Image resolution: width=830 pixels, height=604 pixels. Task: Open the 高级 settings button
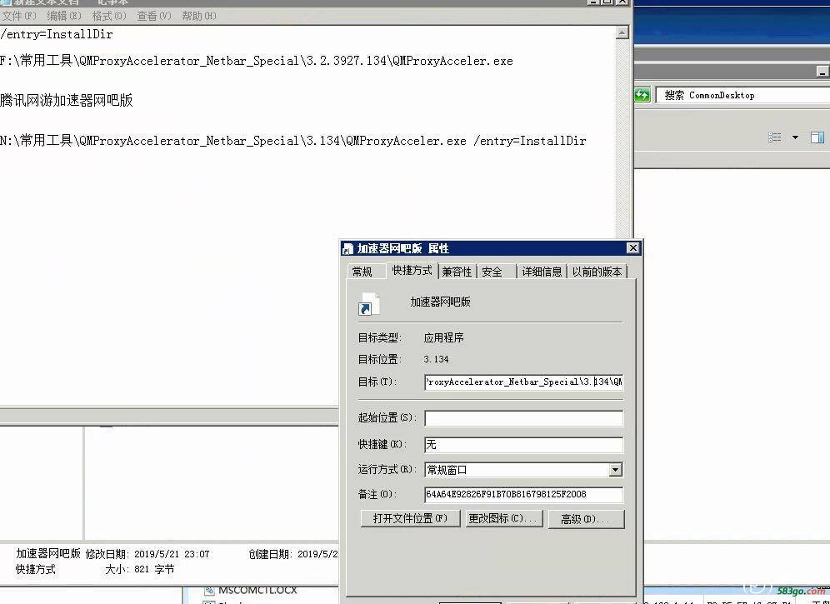coord(586,519)
